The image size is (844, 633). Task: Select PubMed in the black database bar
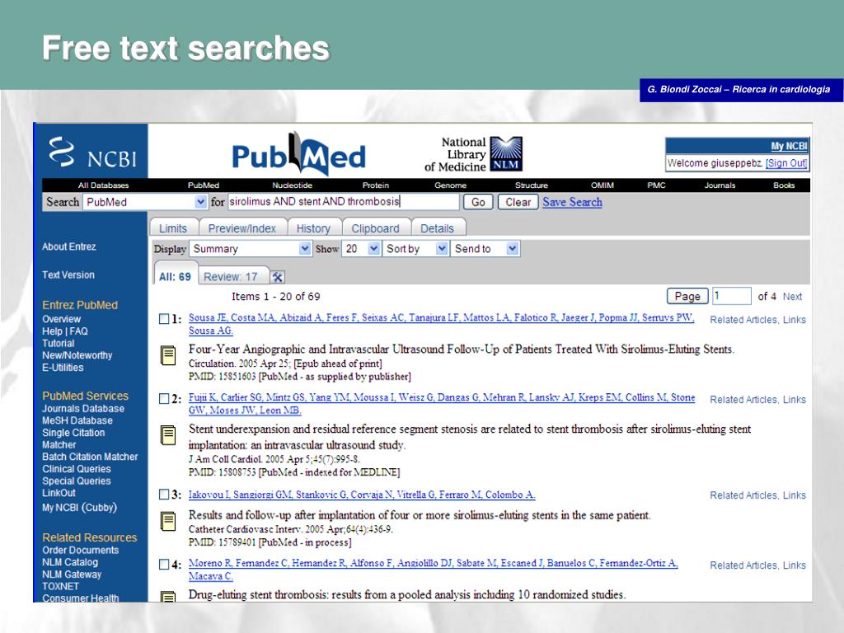(x=204, y=185)
